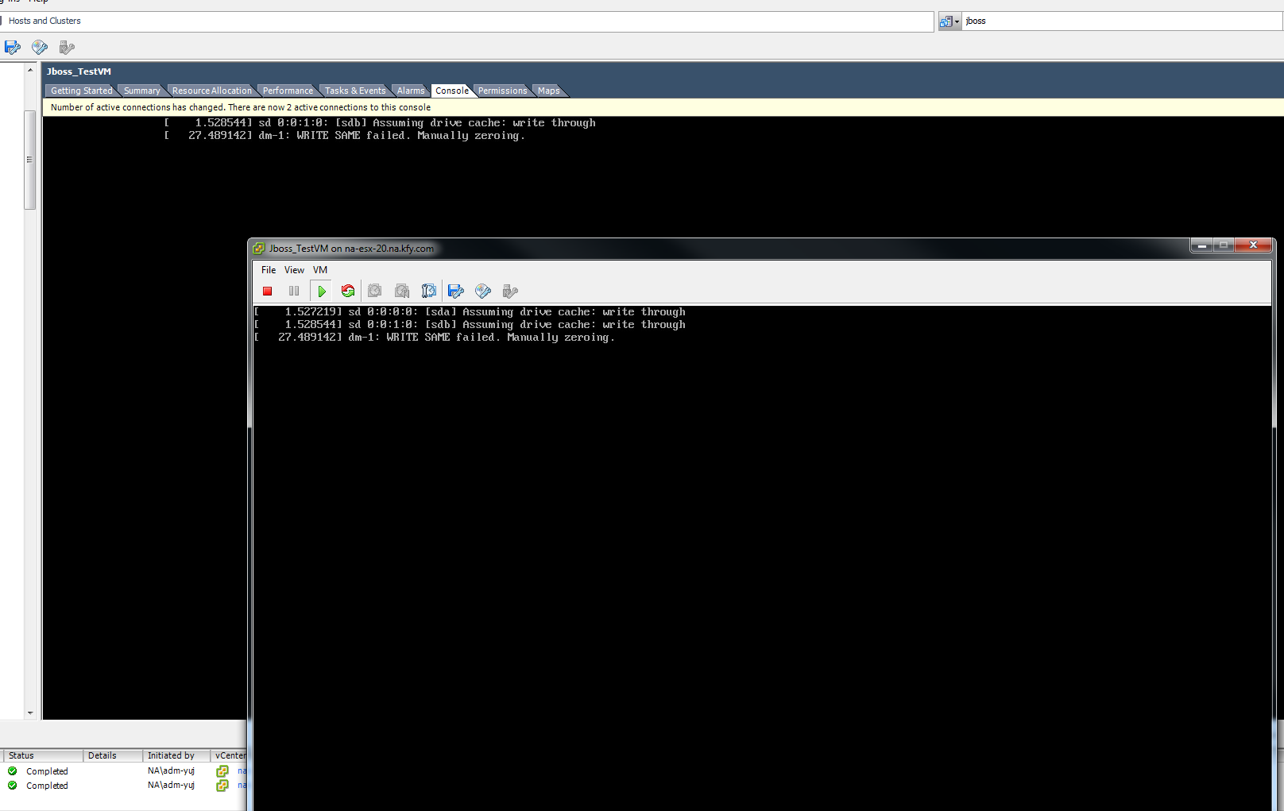
Task: Click the green check icon of first Completed task
Action: [13, 771]
